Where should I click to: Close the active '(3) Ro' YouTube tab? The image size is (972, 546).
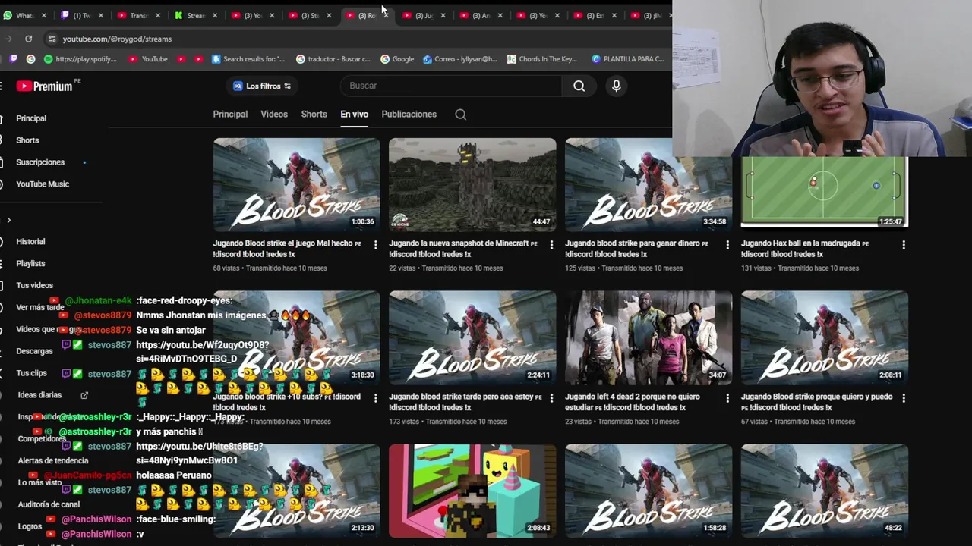pos(385,15)
